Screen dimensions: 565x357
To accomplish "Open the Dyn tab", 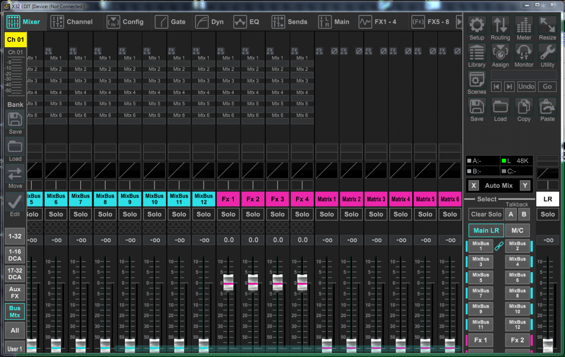I will [210, 22].
